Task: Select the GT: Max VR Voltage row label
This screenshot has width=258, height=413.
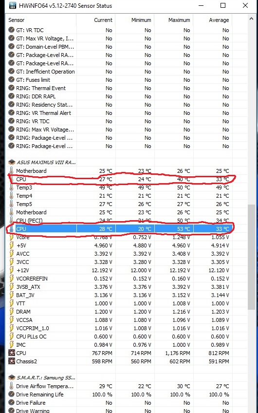Action: [45, 38]
